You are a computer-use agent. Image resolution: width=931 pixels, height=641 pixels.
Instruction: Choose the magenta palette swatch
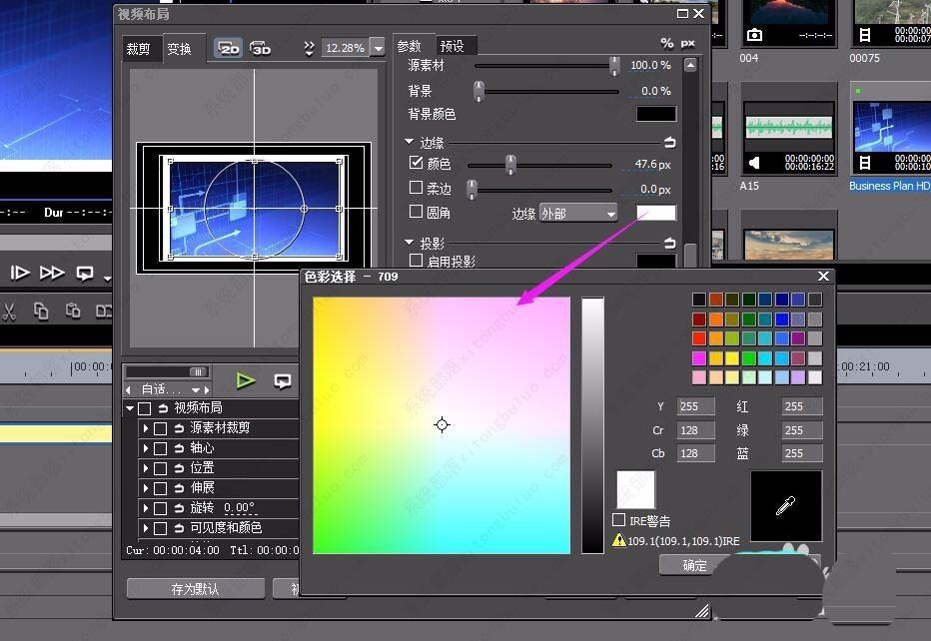699,357
